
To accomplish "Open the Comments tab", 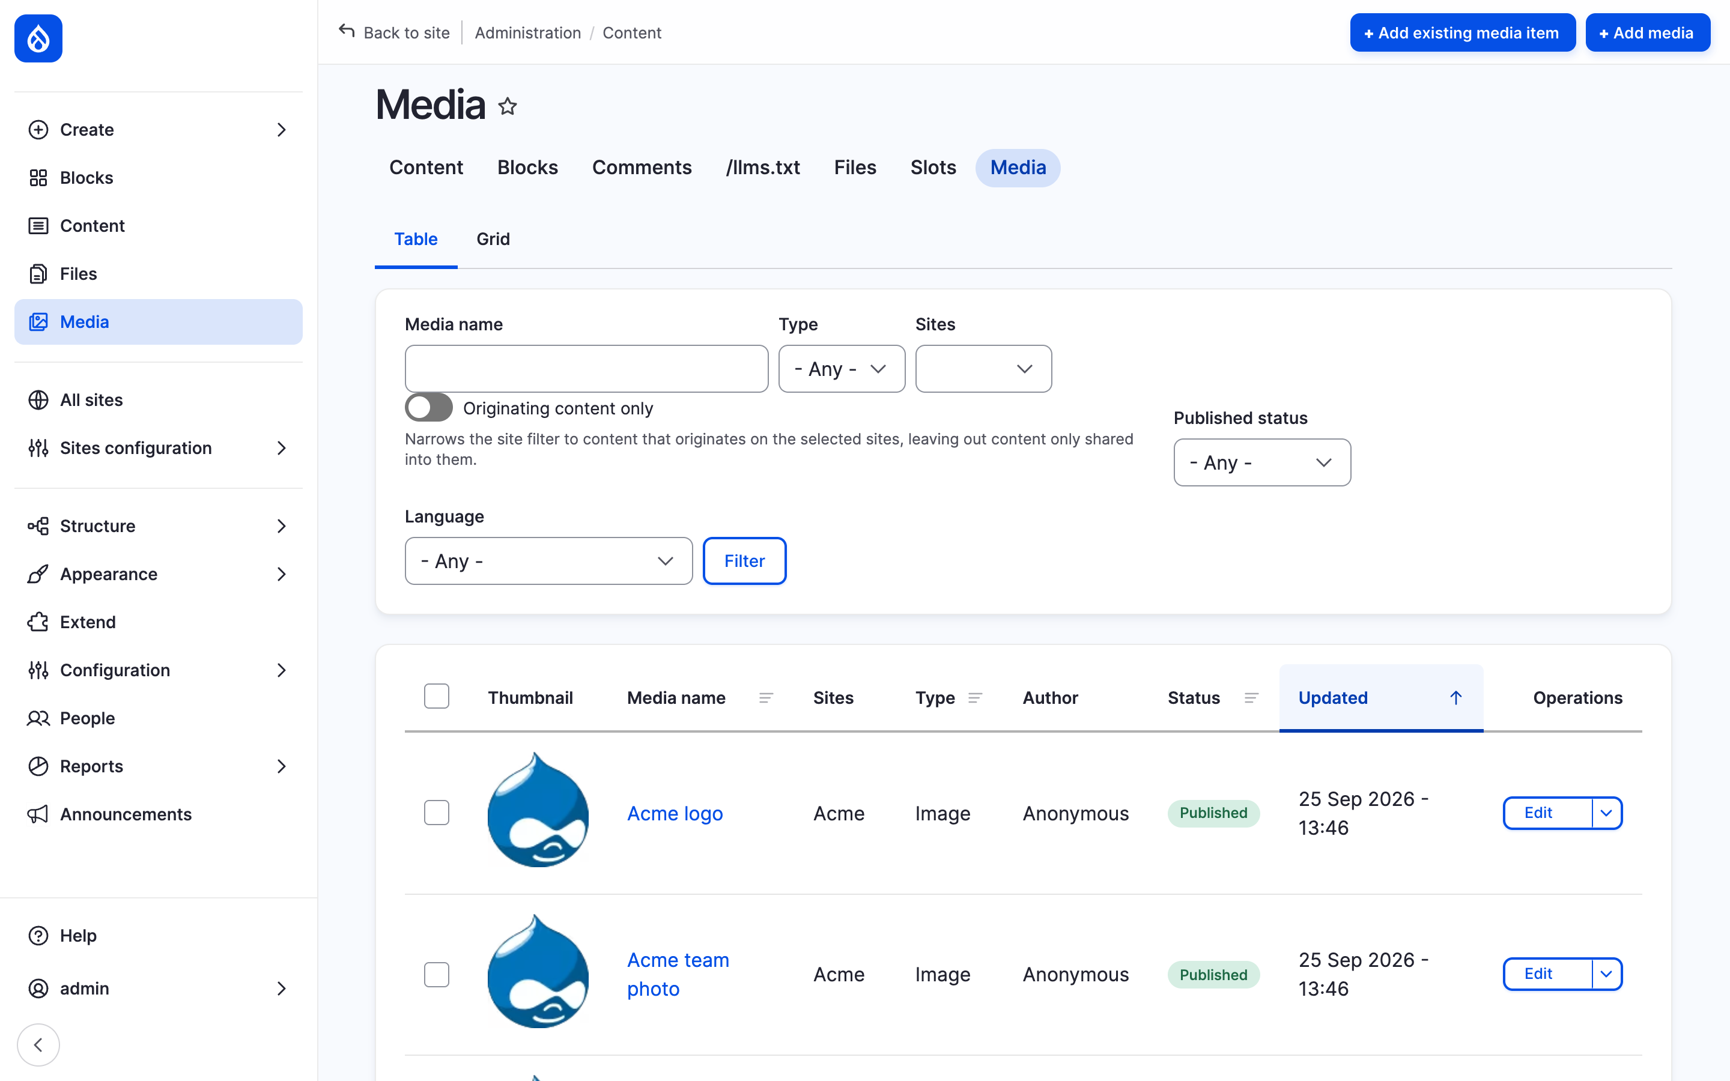I will point(642,168).
